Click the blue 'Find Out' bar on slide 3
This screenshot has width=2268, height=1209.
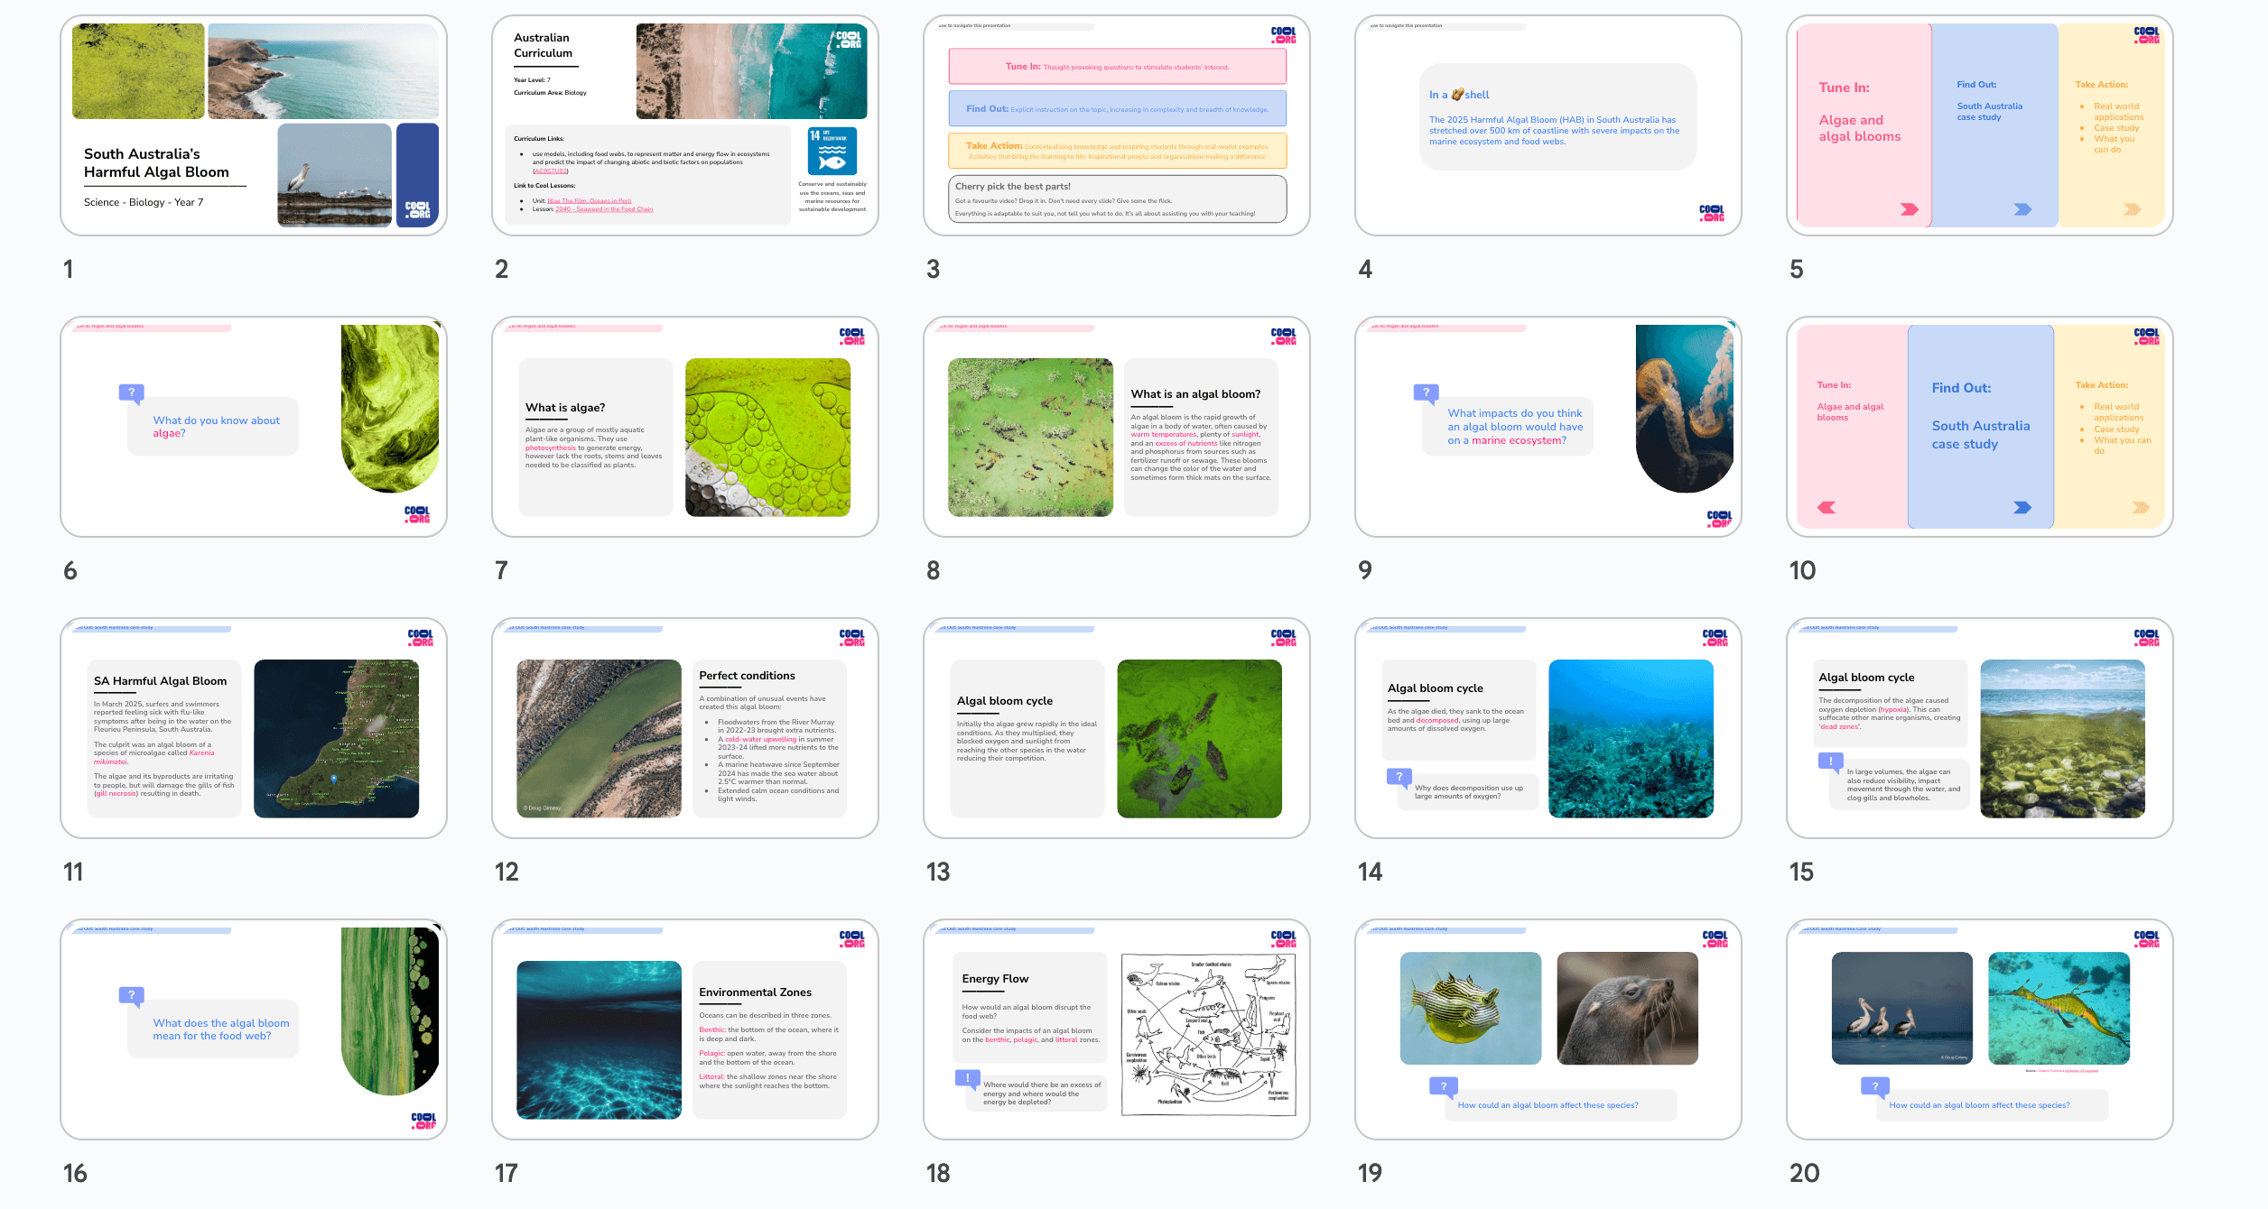click(x=1117, y=109)
